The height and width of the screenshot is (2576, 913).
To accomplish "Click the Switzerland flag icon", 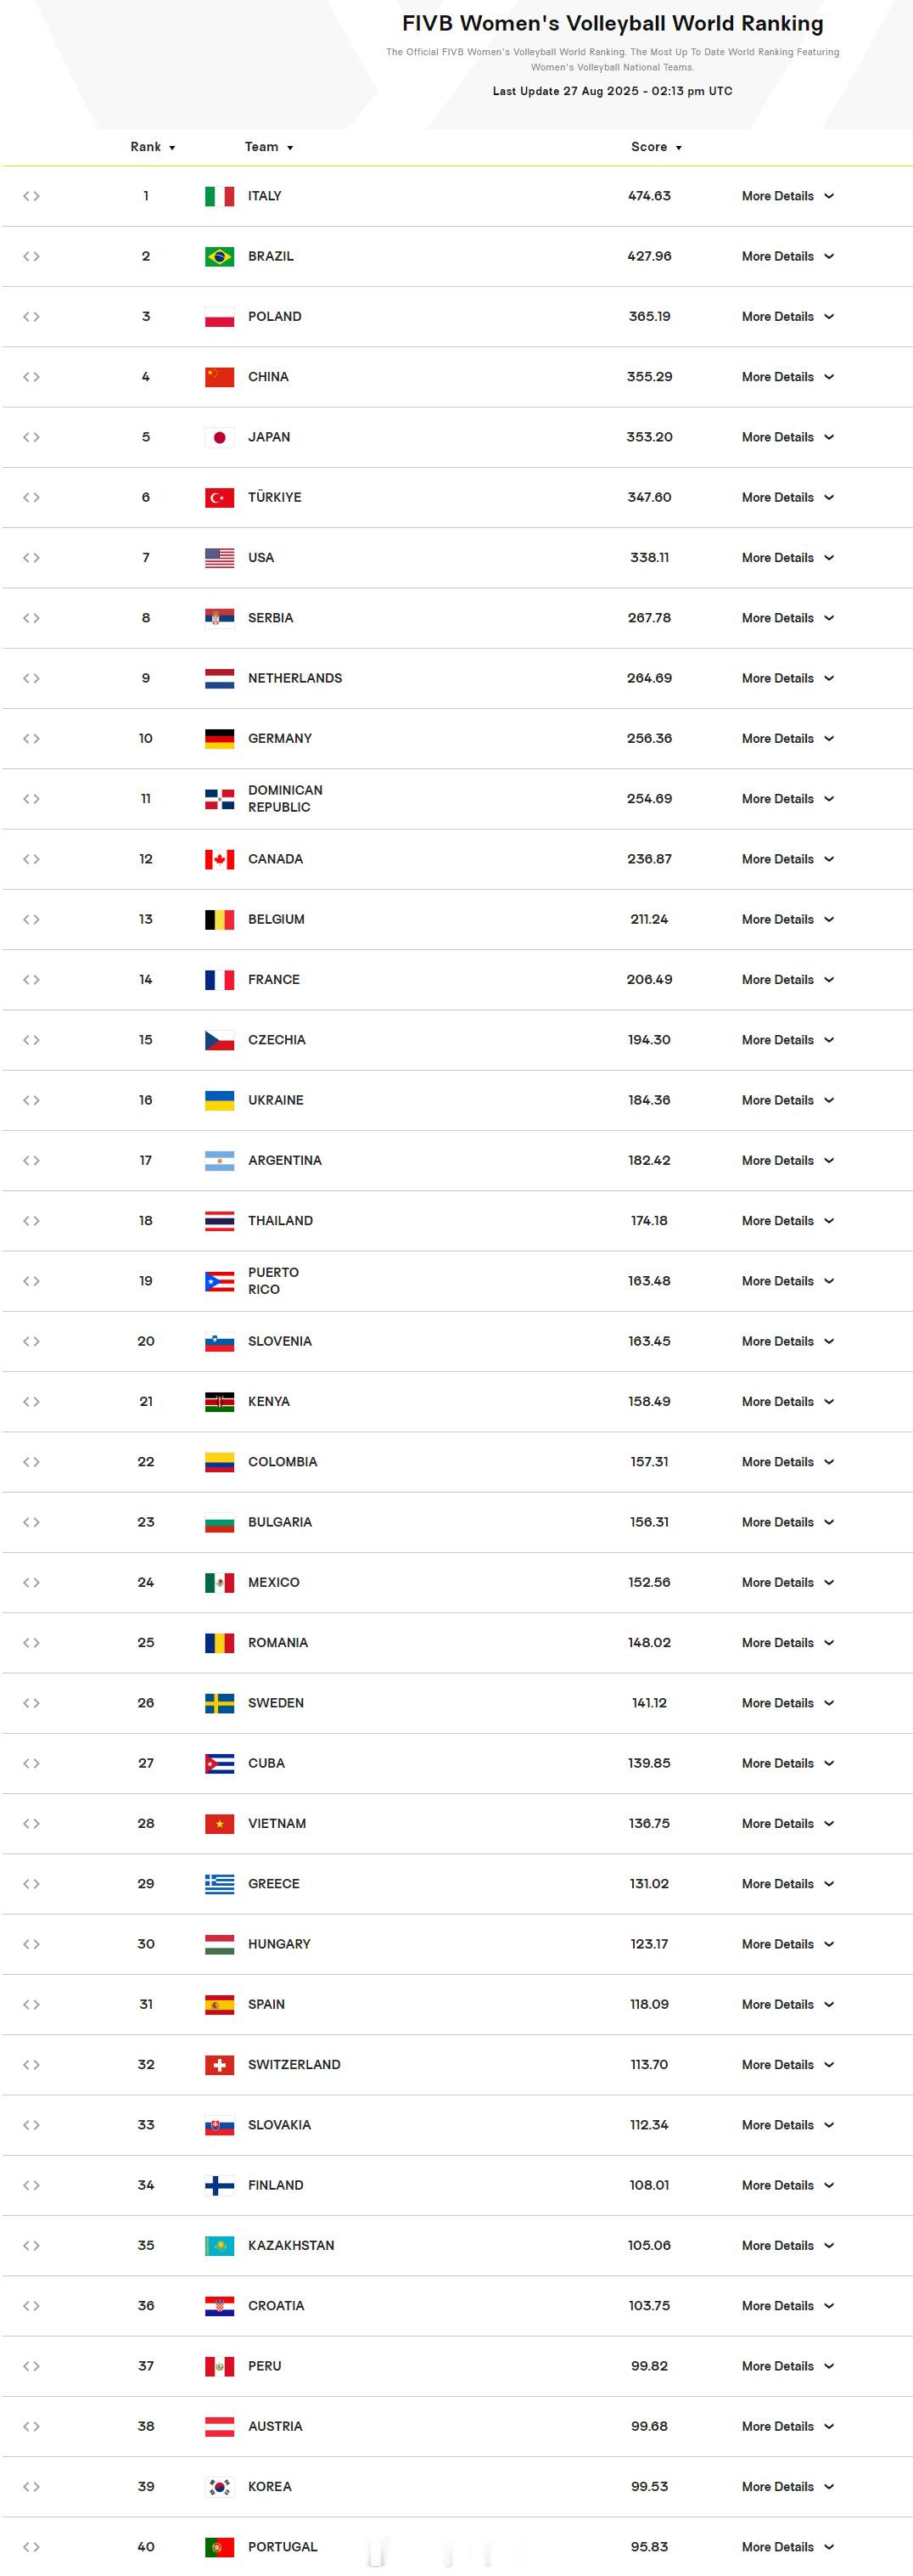I will coord(220,2064).
